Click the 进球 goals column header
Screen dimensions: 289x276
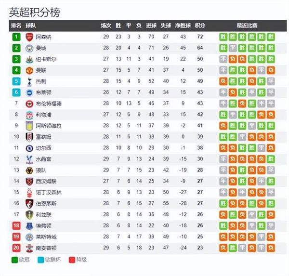click(x=151, y=26)
